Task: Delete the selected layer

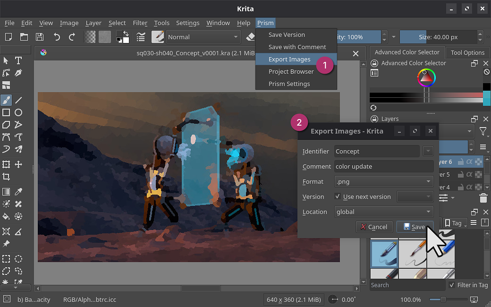Action: (483, 198)
